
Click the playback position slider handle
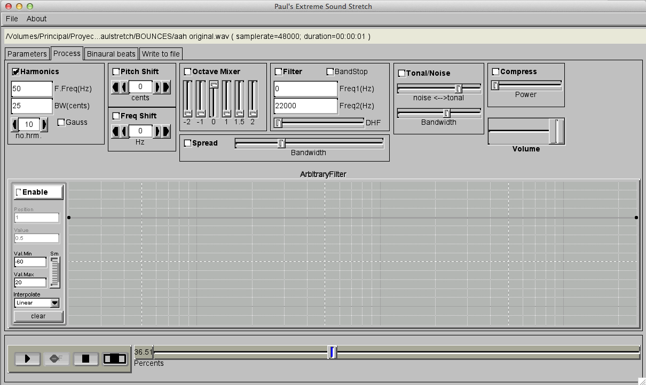(x=332, y=352)
